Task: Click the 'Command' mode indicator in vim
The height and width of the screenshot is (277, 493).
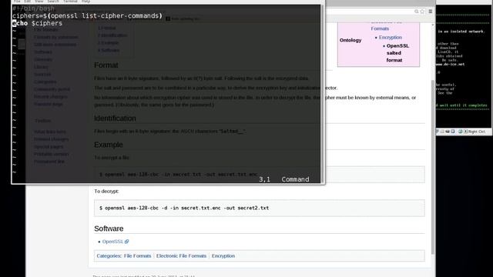Action: 295,179
